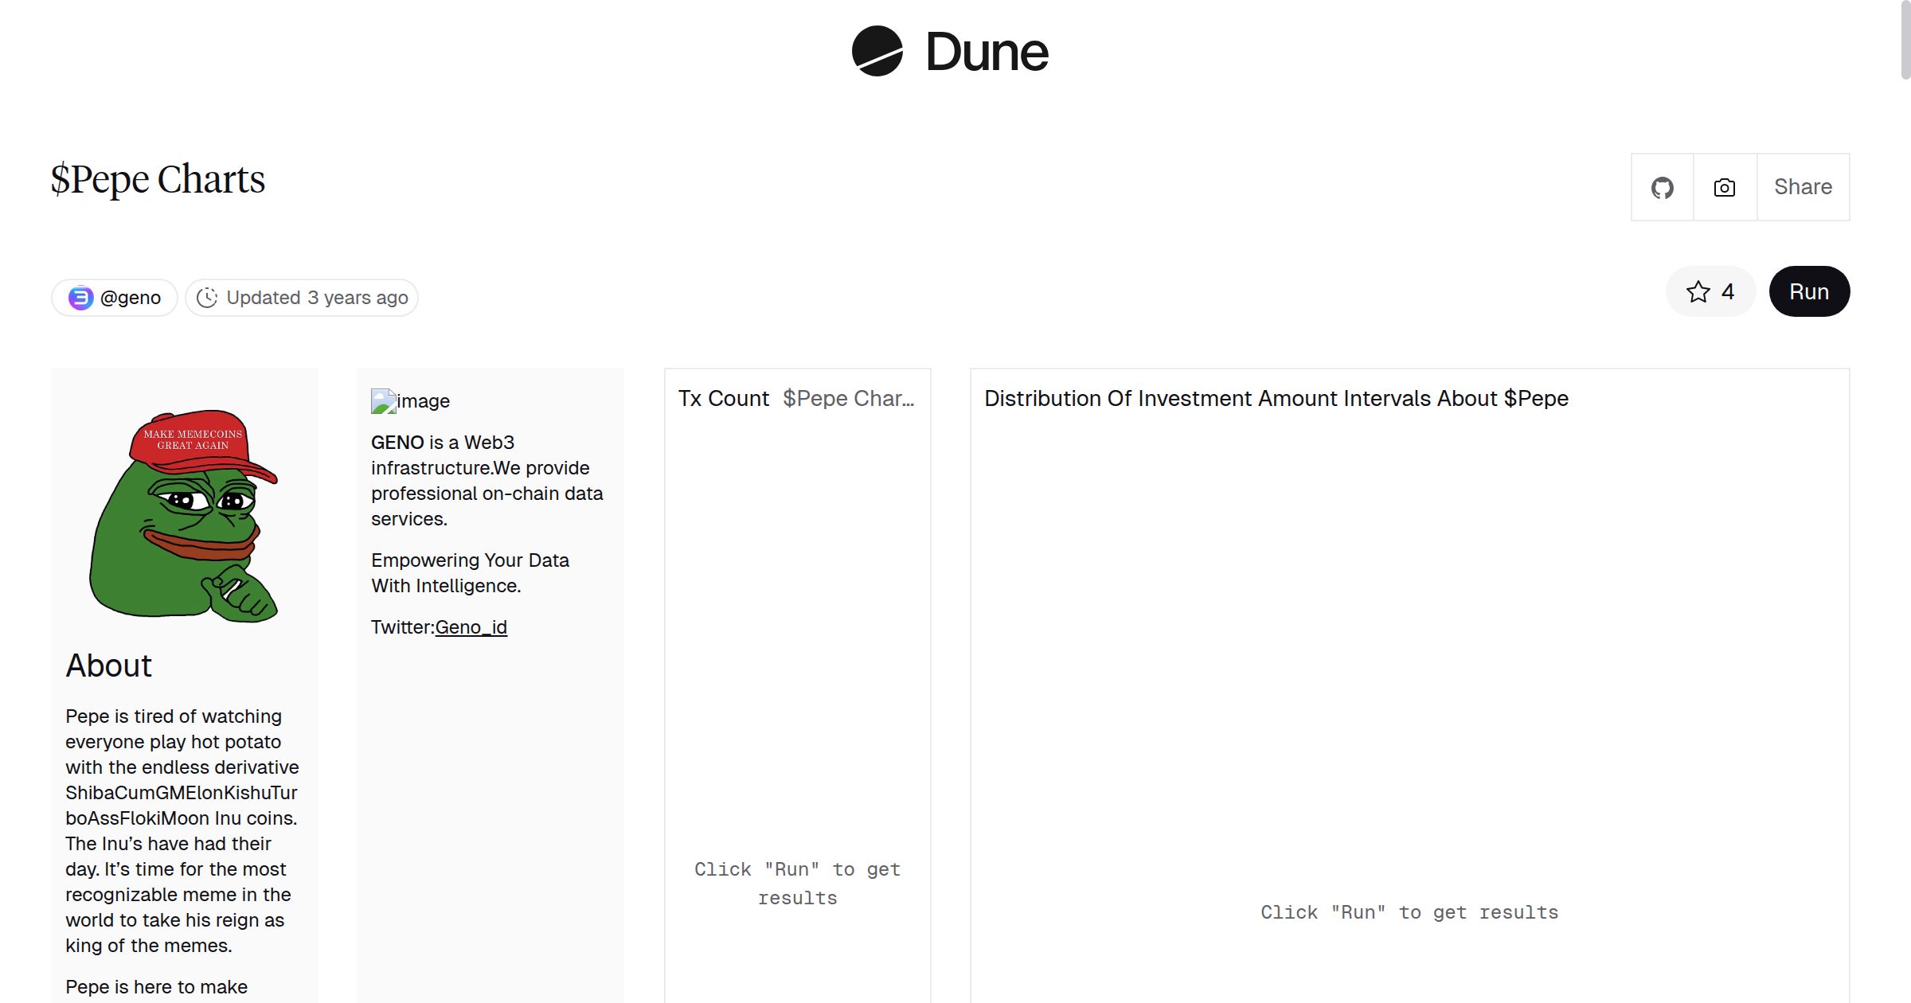Open the Geno_id Twitter link
The width and height of the screenshot is (1911, 1003).
[x=471, y=627]
